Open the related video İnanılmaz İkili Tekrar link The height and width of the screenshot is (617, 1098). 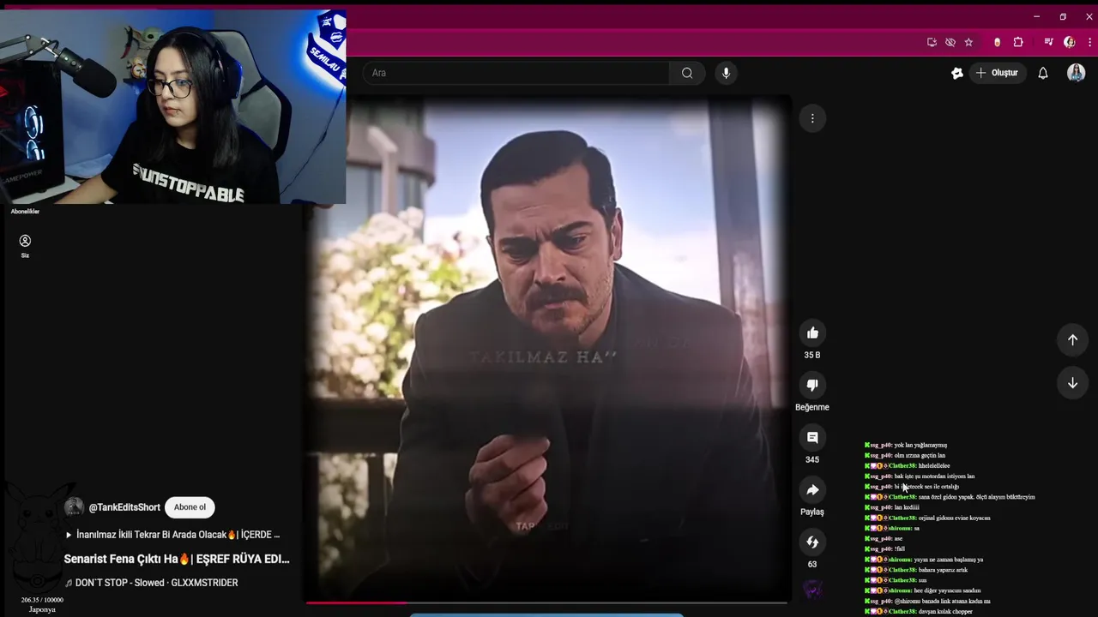(x=173, y=535)
